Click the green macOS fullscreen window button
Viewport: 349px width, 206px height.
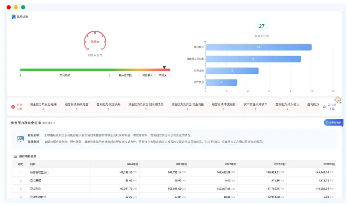coord(23,7)
